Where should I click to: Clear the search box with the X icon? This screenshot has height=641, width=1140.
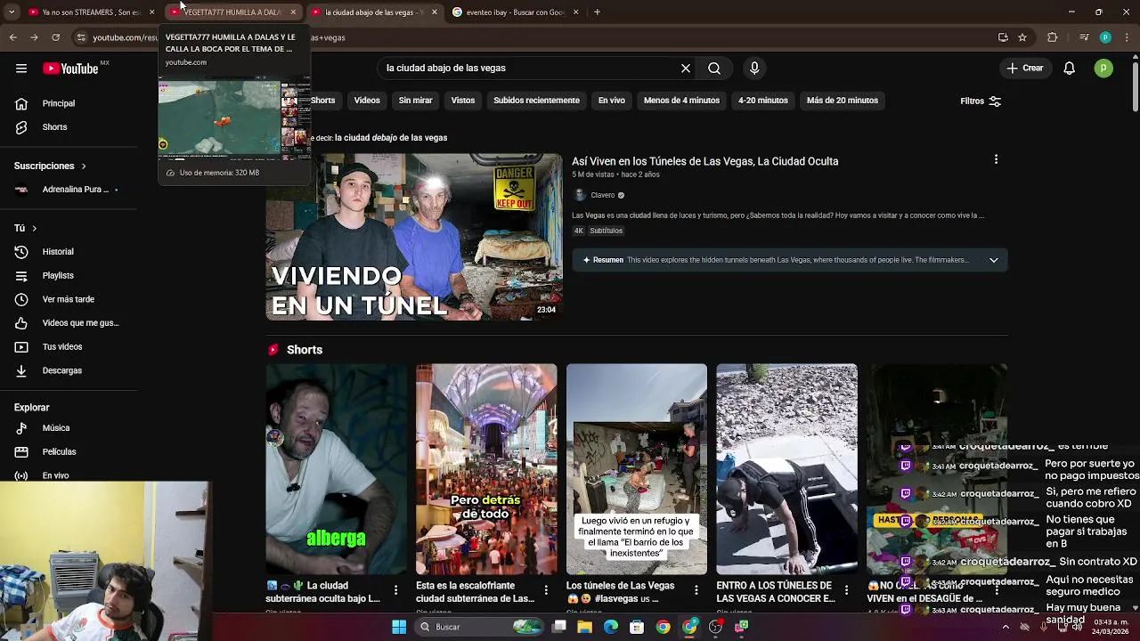[x=686, y=68]
